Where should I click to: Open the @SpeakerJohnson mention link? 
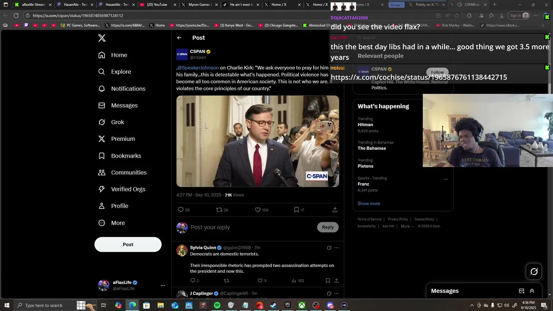[x=198, y=68]
